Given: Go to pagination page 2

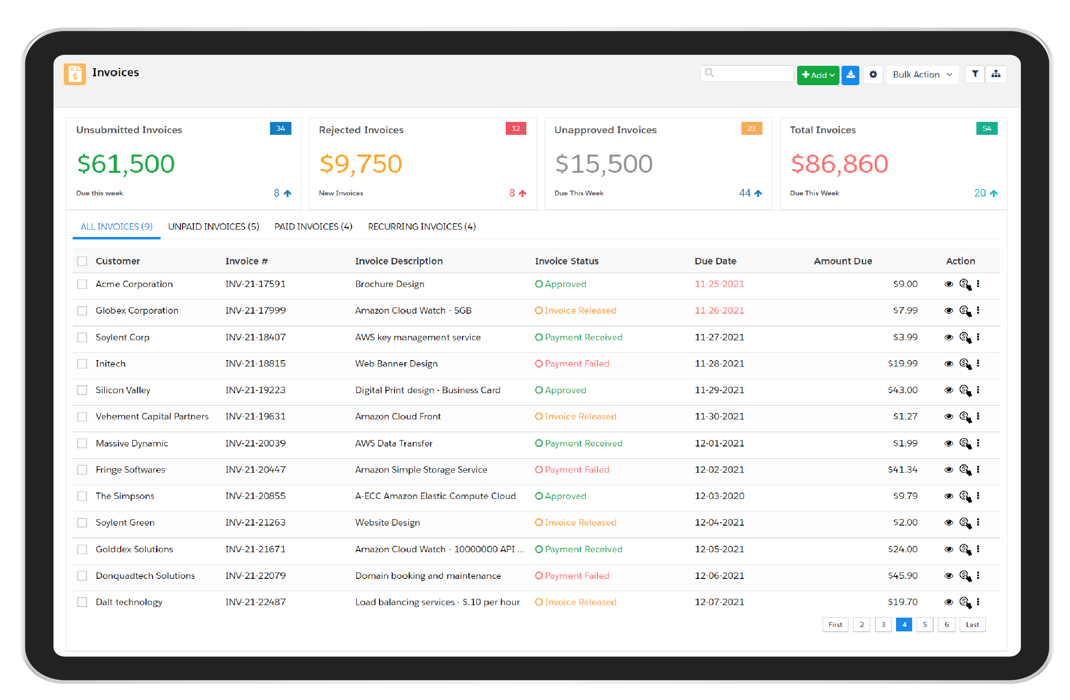Looking at the screenshot, I should tap(861, 625).
